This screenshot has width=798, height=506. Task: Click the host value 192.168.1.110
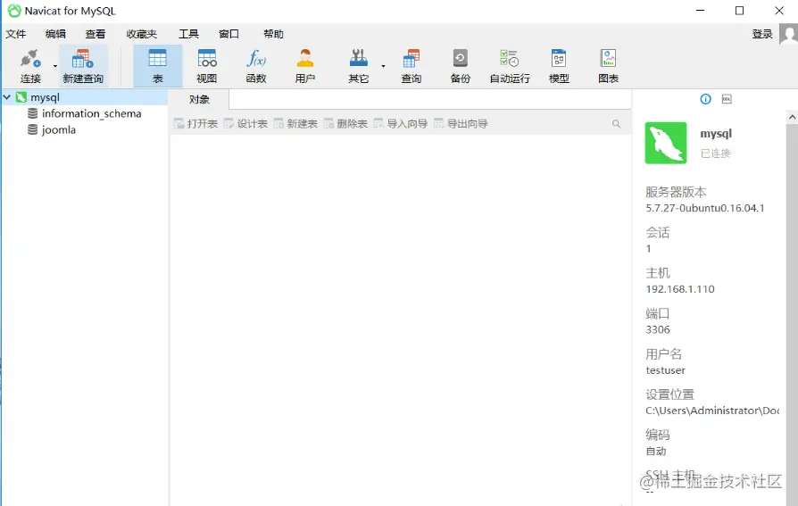click(680, 289)
